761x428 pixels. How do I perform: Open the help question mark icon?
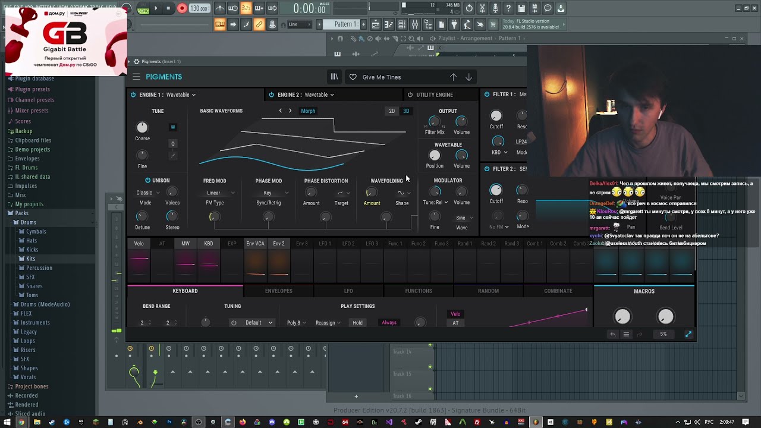click(508, 8)
